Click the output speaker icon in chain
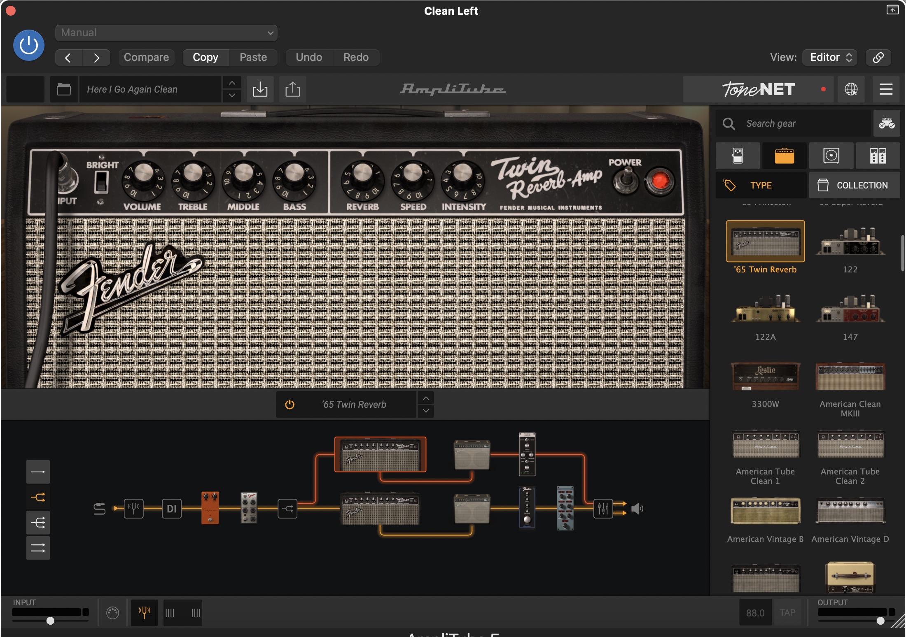Image resolution: width=906 pixels, height=637 pixels. (x=637, y=509)
